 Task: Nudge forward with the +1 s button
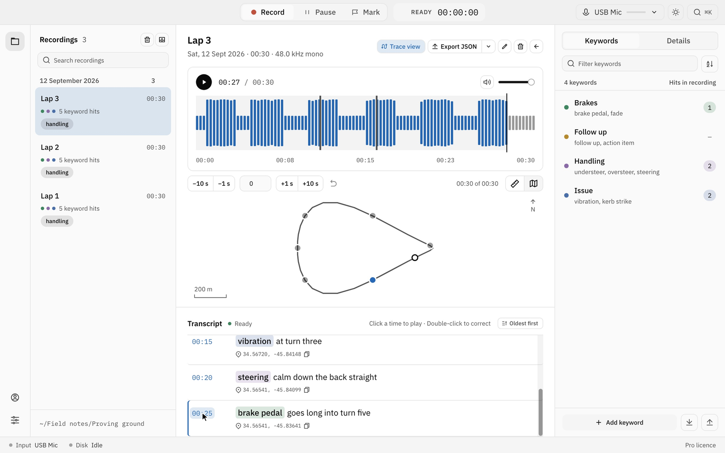pyautogui.click(x=287, y=183)
